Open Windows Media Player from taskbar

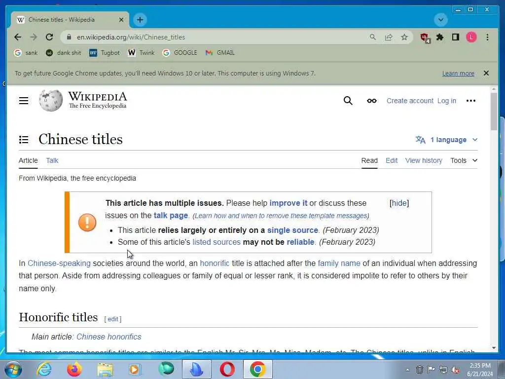[x=135, y=370]
